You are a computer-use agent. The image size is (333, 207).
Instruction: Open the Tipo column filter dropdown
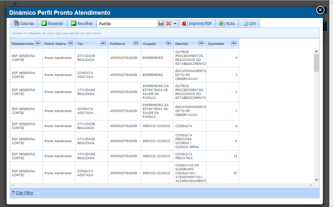pos(103,44)
